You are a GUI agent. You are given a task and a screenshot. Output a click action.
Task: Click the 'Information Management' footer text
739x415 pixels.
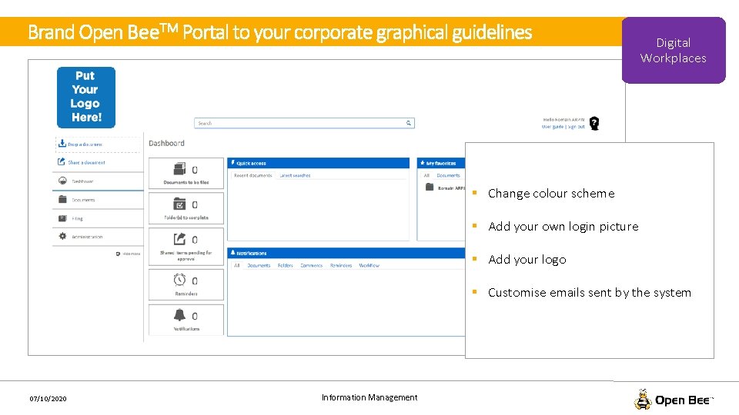pos(369,397)
